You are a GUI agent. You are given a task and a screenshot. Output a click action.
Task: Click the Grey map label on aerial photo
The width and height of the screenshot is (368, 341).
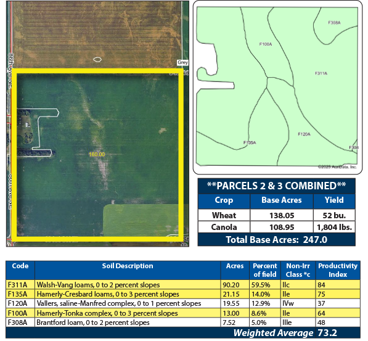(182, 62)
